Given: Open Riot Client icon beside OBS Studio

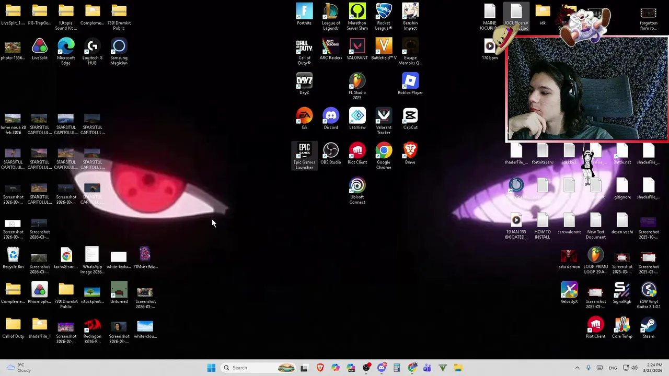Looking at the screenshot, I should pyautogui.click(x=357, y=154).
